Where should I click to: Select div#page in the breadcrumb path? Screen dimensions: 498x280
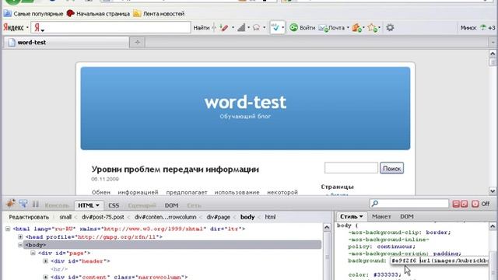point(218,217)
